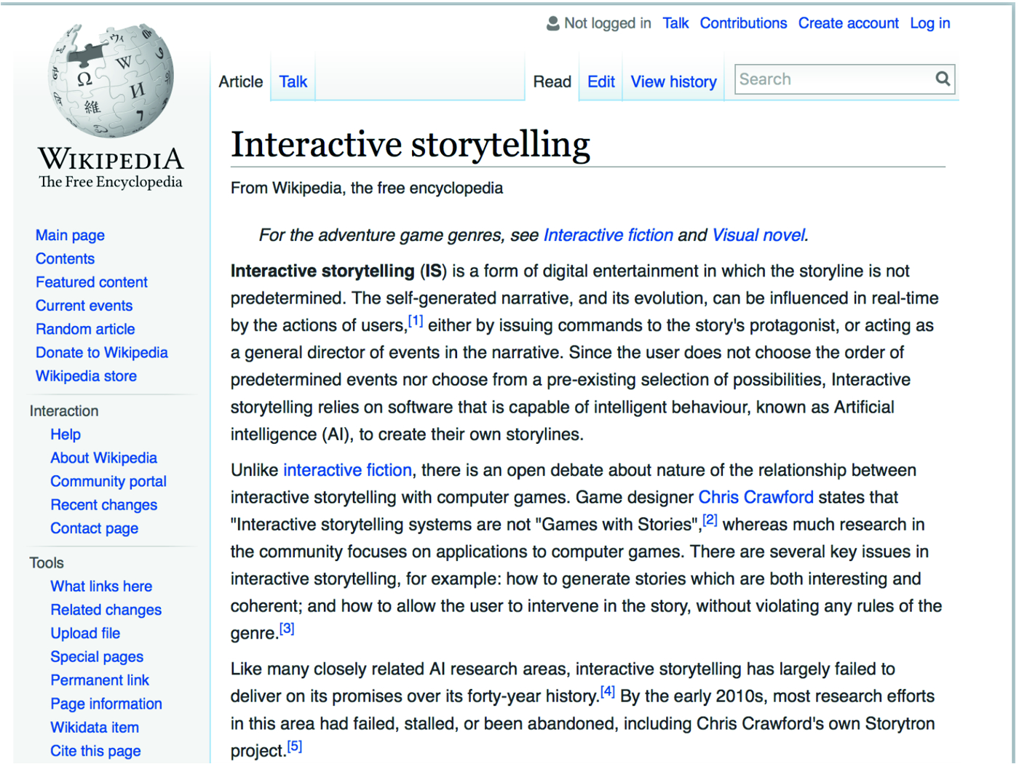Click the Upload file link
The width and height of the screenshot is (1019, 764).
[85, 633]
